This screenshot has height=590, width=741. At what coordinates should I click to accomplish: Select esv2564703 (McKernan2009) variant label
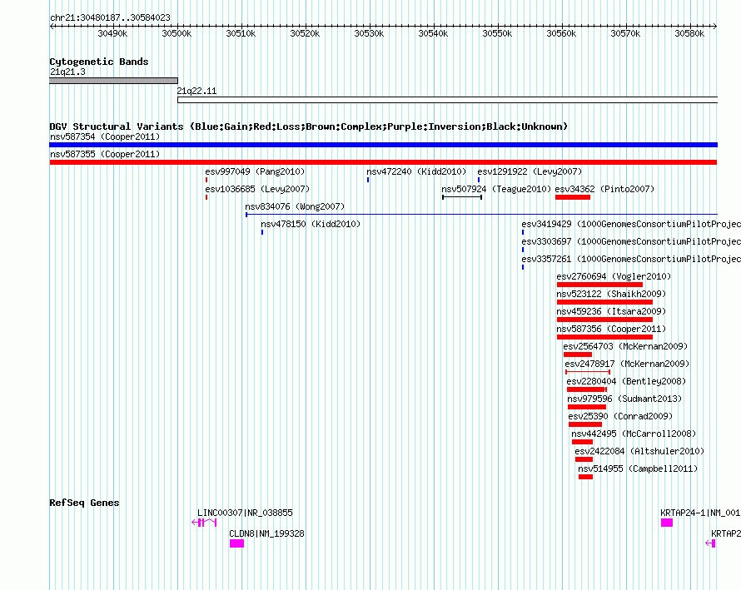coord(625,346)
